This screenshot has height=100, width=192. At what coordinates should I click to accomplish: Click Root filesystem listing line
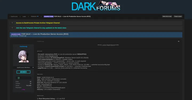point(51,99)
